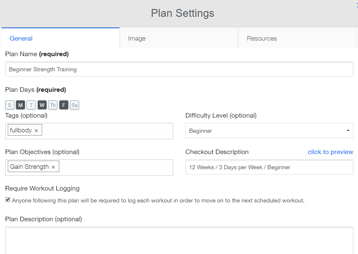
Task: Open the Difficulty Level dropdown
Action: pyautogui.click(x=269, y=131)
